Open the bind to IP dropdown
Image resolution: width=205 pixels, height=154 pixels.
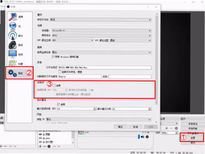click(99, 120)
